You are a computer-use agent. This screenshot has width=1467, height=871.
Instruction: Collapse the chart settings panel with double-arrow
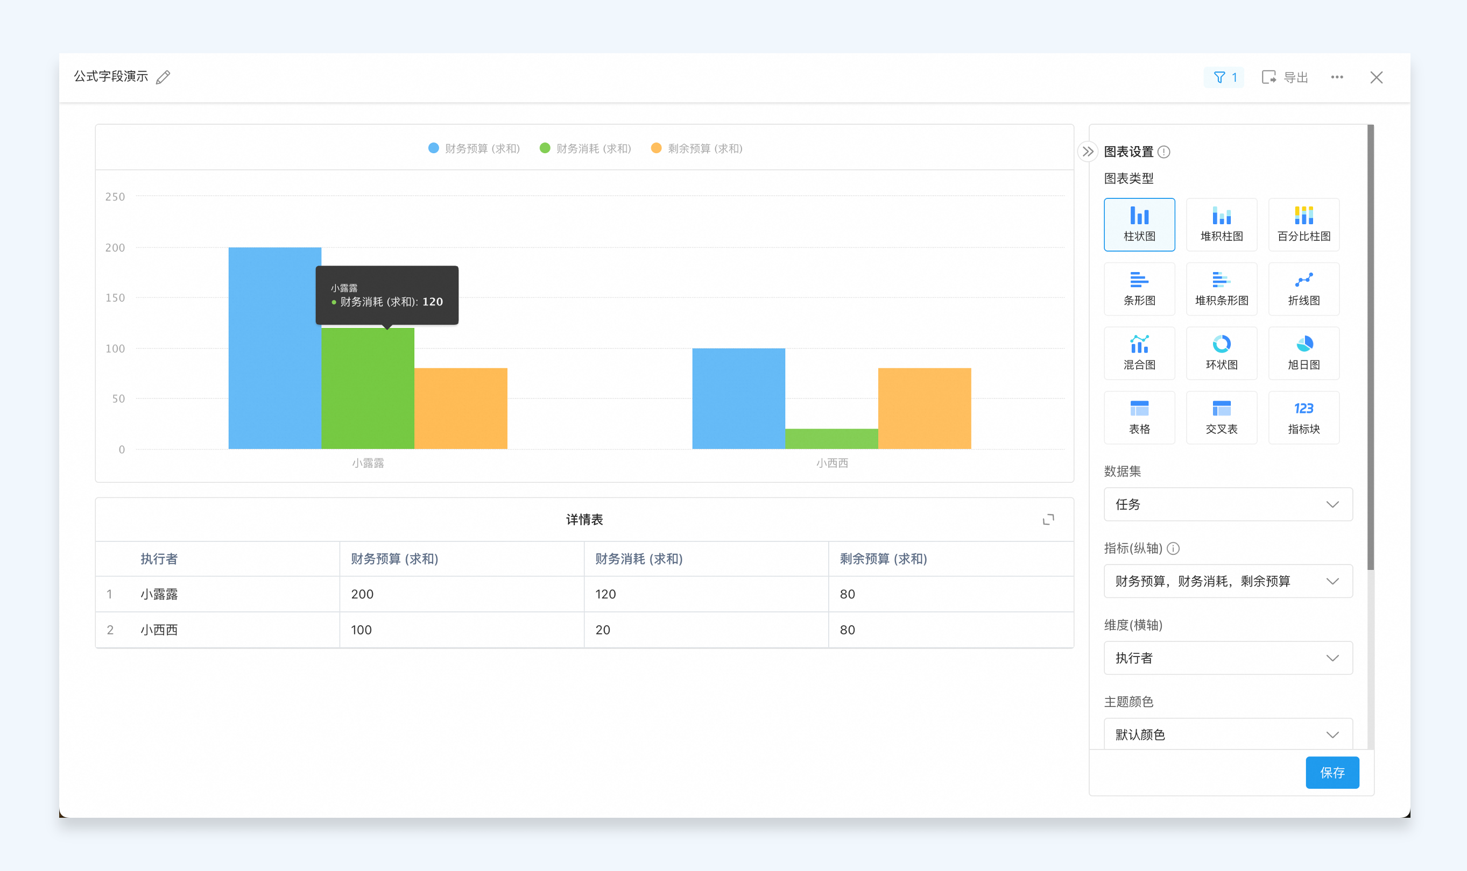pyautogui.click(x=1088, y=152)
